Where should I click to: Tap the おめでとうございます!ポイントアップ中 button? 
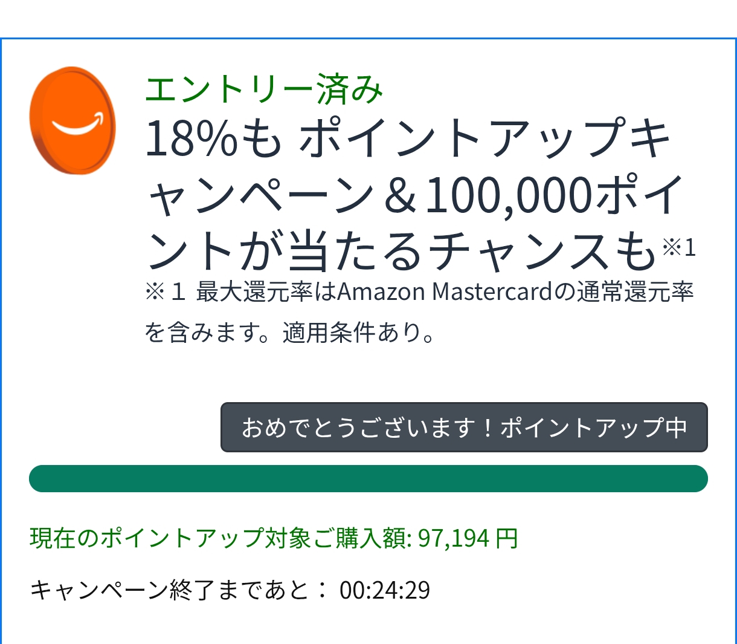(464, 428)
